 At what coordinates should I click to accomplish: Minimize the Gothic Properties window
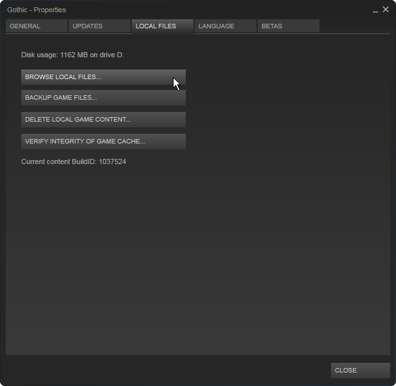click(375, 10)
